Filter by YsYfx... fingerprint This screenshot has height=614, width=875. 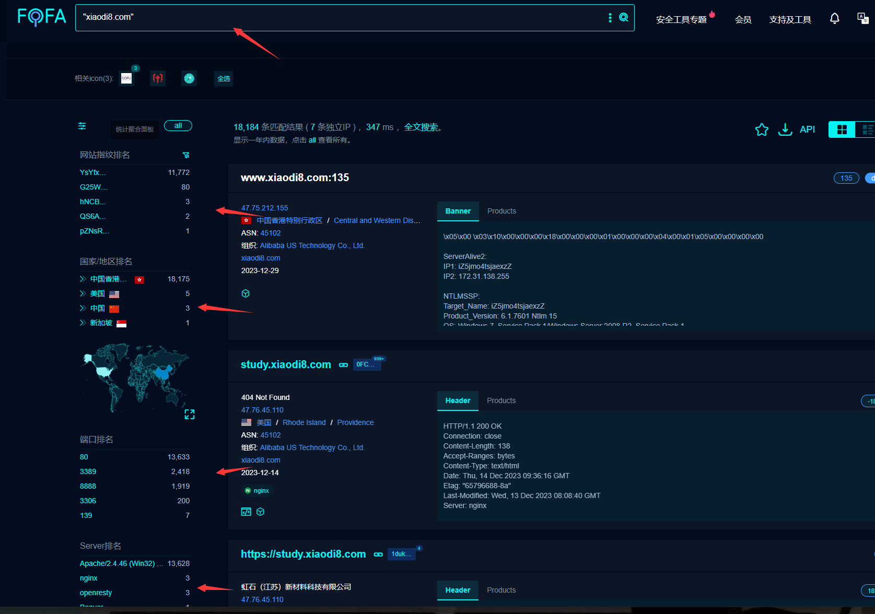92,172
